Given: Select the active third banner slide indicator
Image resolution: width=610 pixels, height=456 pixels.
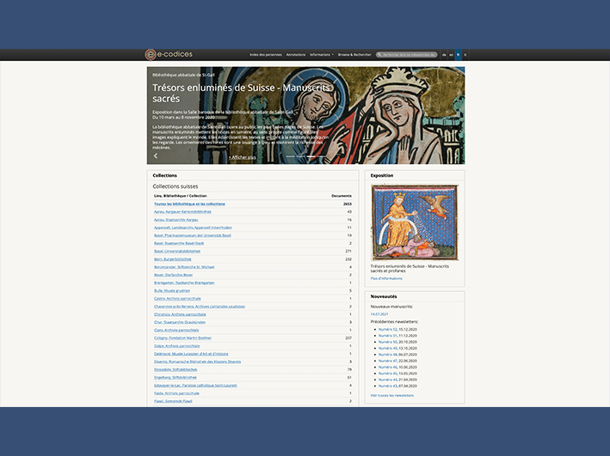Looking at the screenshot, I should [311, 156].
